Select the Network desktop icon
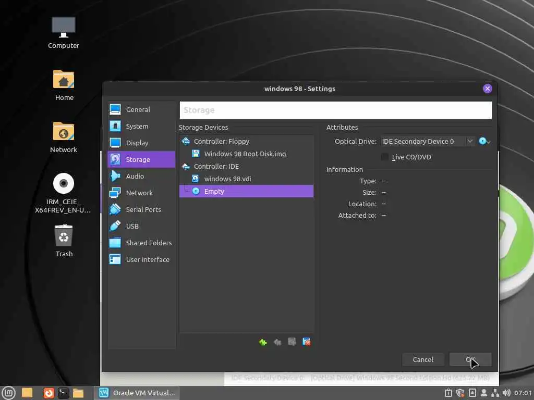Viewport: 534px width, 400px height. tap(64, 137)
